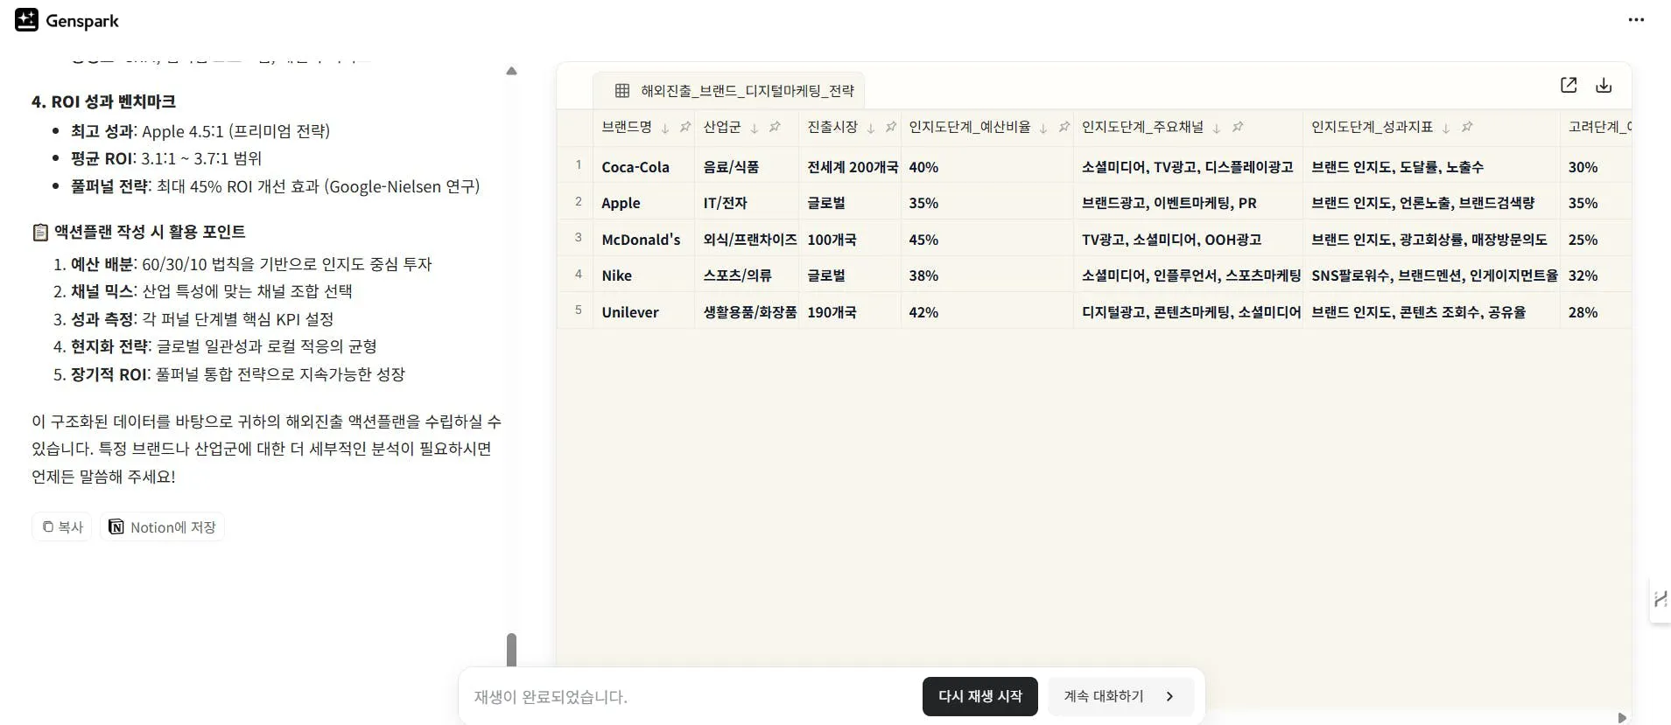
Task: Sort by the 브랜드명 column arrow
Action: click(x=665, y=128)
